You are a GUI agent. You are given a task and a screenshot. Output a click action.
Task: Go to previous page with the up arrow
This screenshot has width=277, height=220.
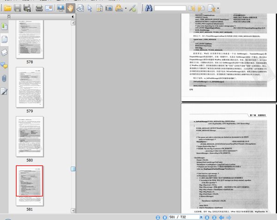point(165,217)
